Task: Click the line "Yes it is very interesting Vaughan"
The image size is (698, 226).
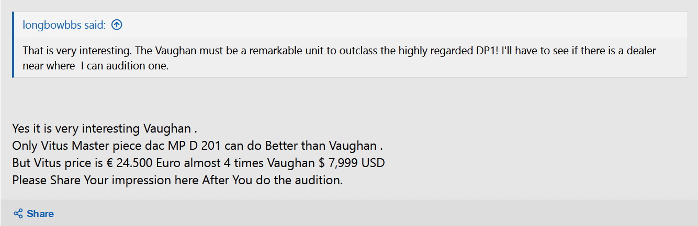Action: 105,128
